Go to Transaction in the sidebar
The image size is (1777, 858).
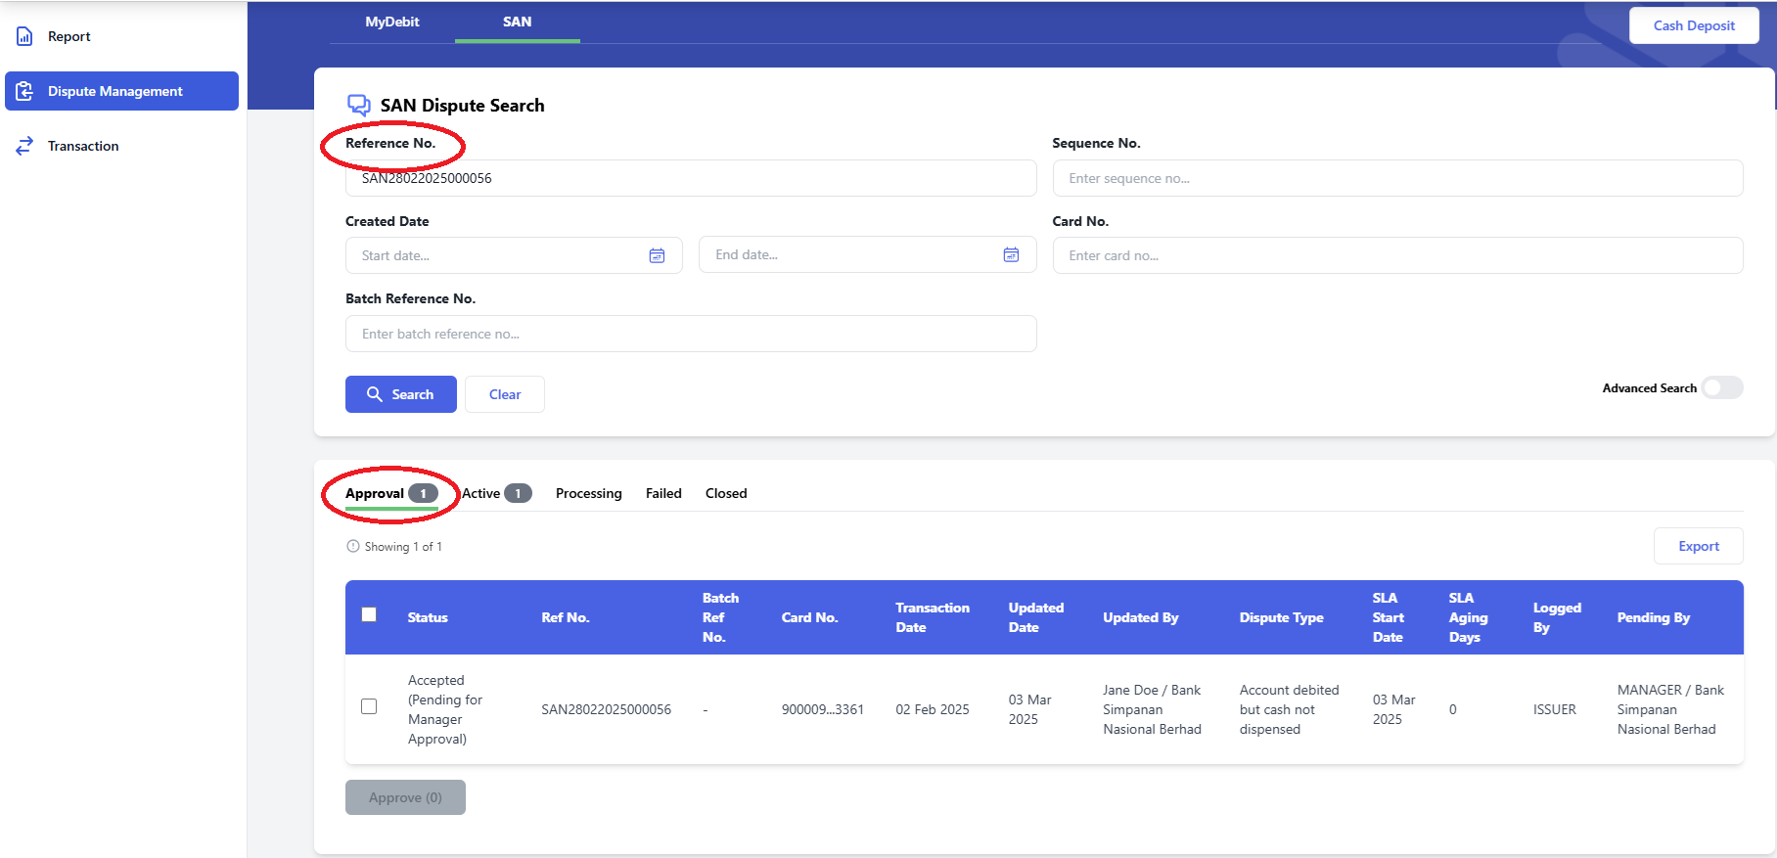coord(121,146)
